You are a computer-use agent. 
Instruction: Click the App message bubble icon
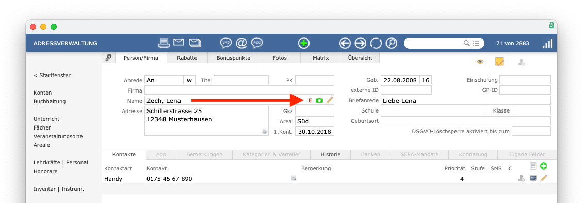point(257,43)
